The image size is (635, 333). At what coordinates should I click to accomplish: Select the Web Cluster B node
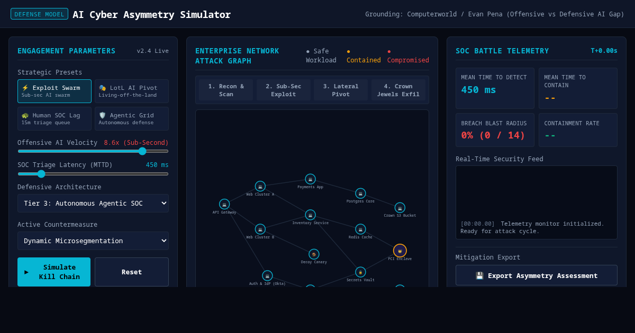tap(260, 229)
